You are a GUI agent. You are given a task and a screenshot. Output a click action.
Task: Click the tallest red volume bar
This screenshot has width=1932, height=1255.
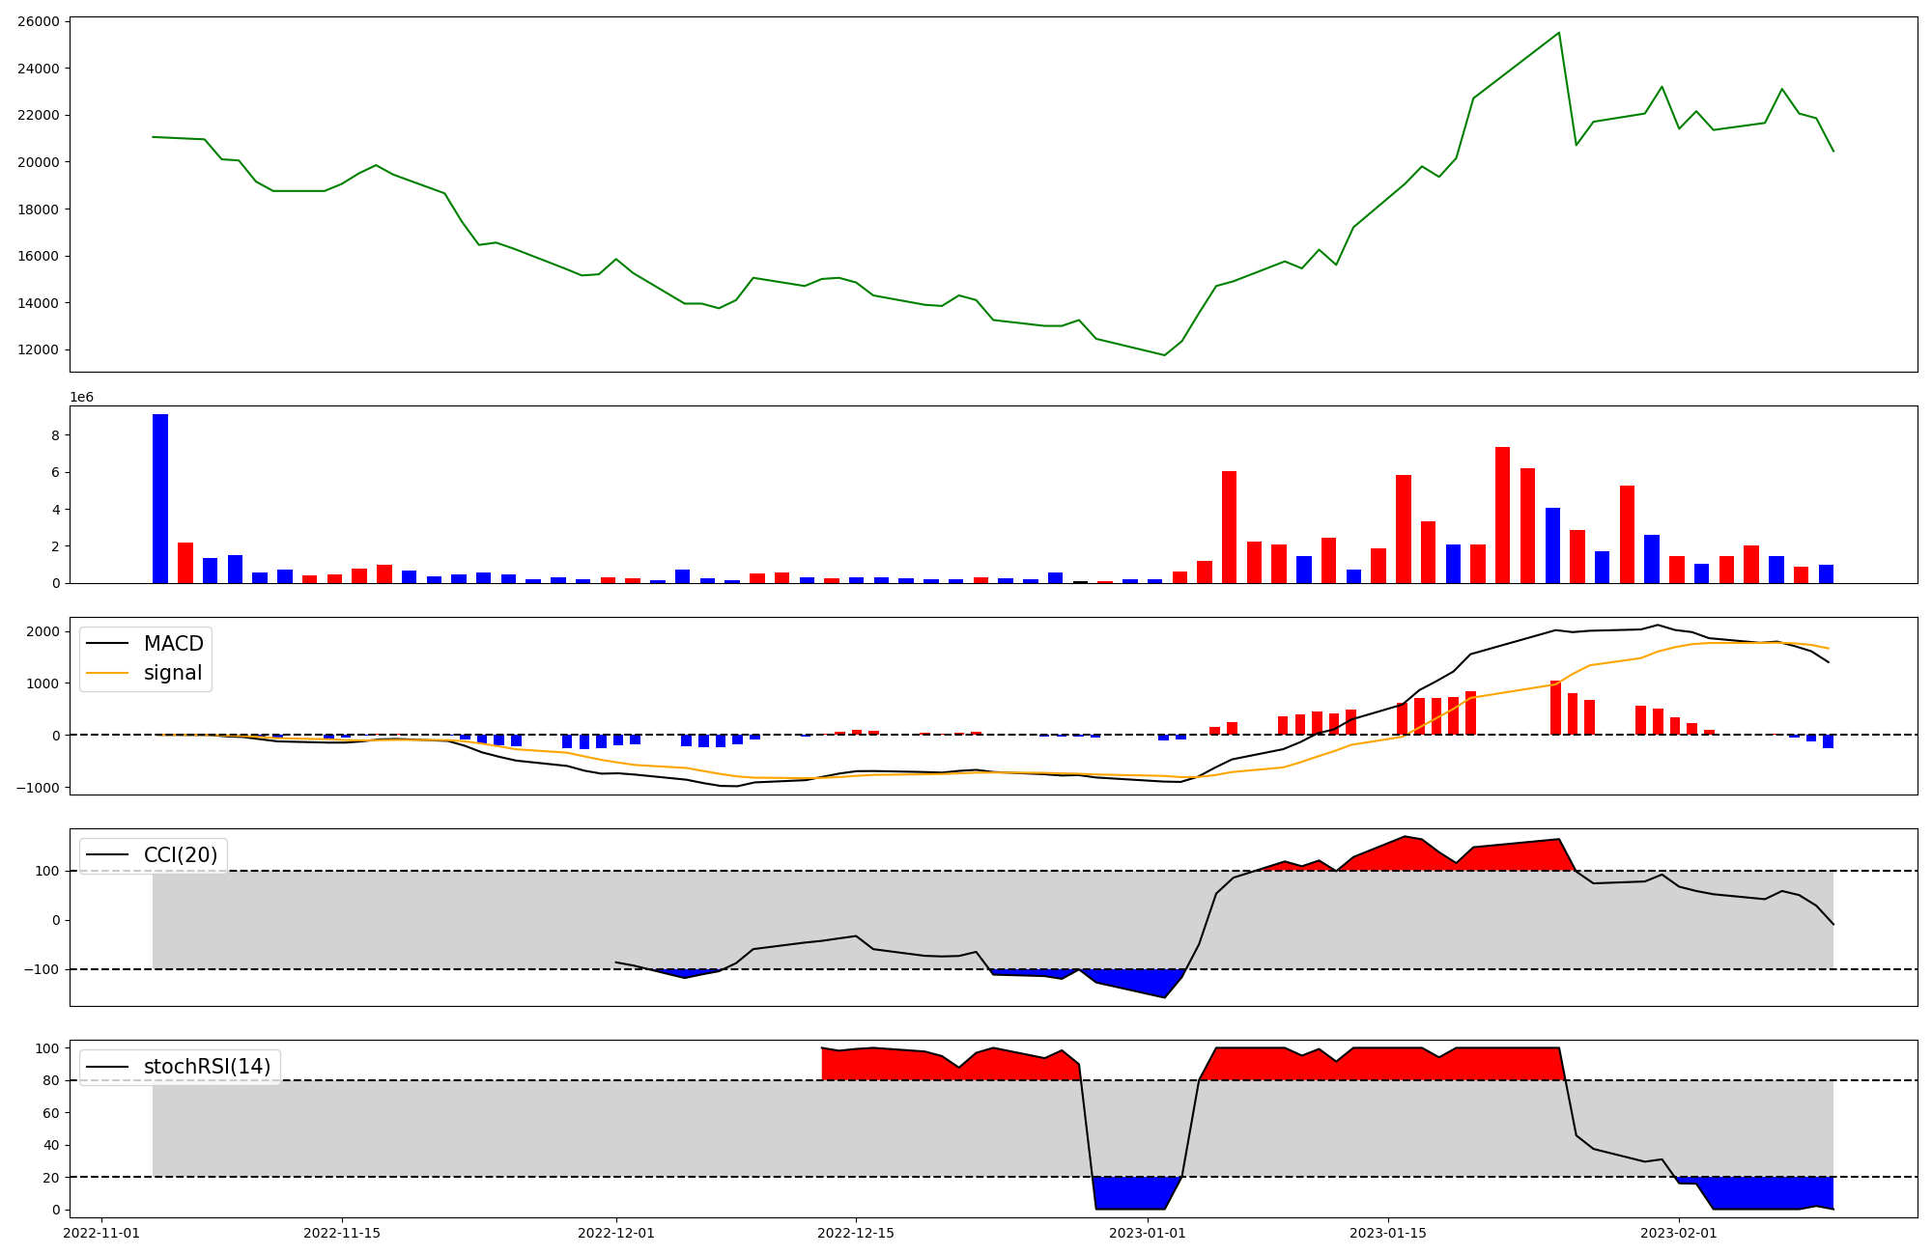pos(1502,515)
